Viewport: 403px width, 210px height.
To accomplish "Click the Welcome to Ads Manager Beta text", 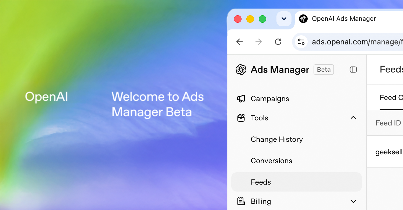I will coord(158,104).
